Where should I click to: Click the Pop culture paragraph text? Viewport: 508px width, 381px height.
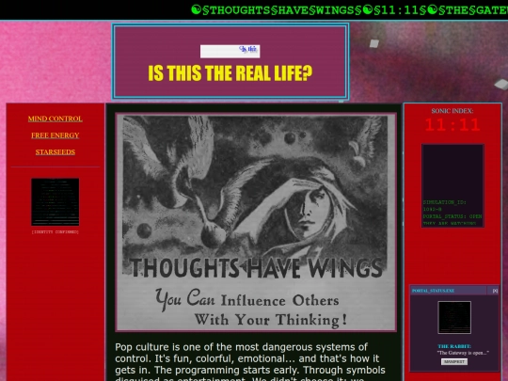tap(250, 361)
